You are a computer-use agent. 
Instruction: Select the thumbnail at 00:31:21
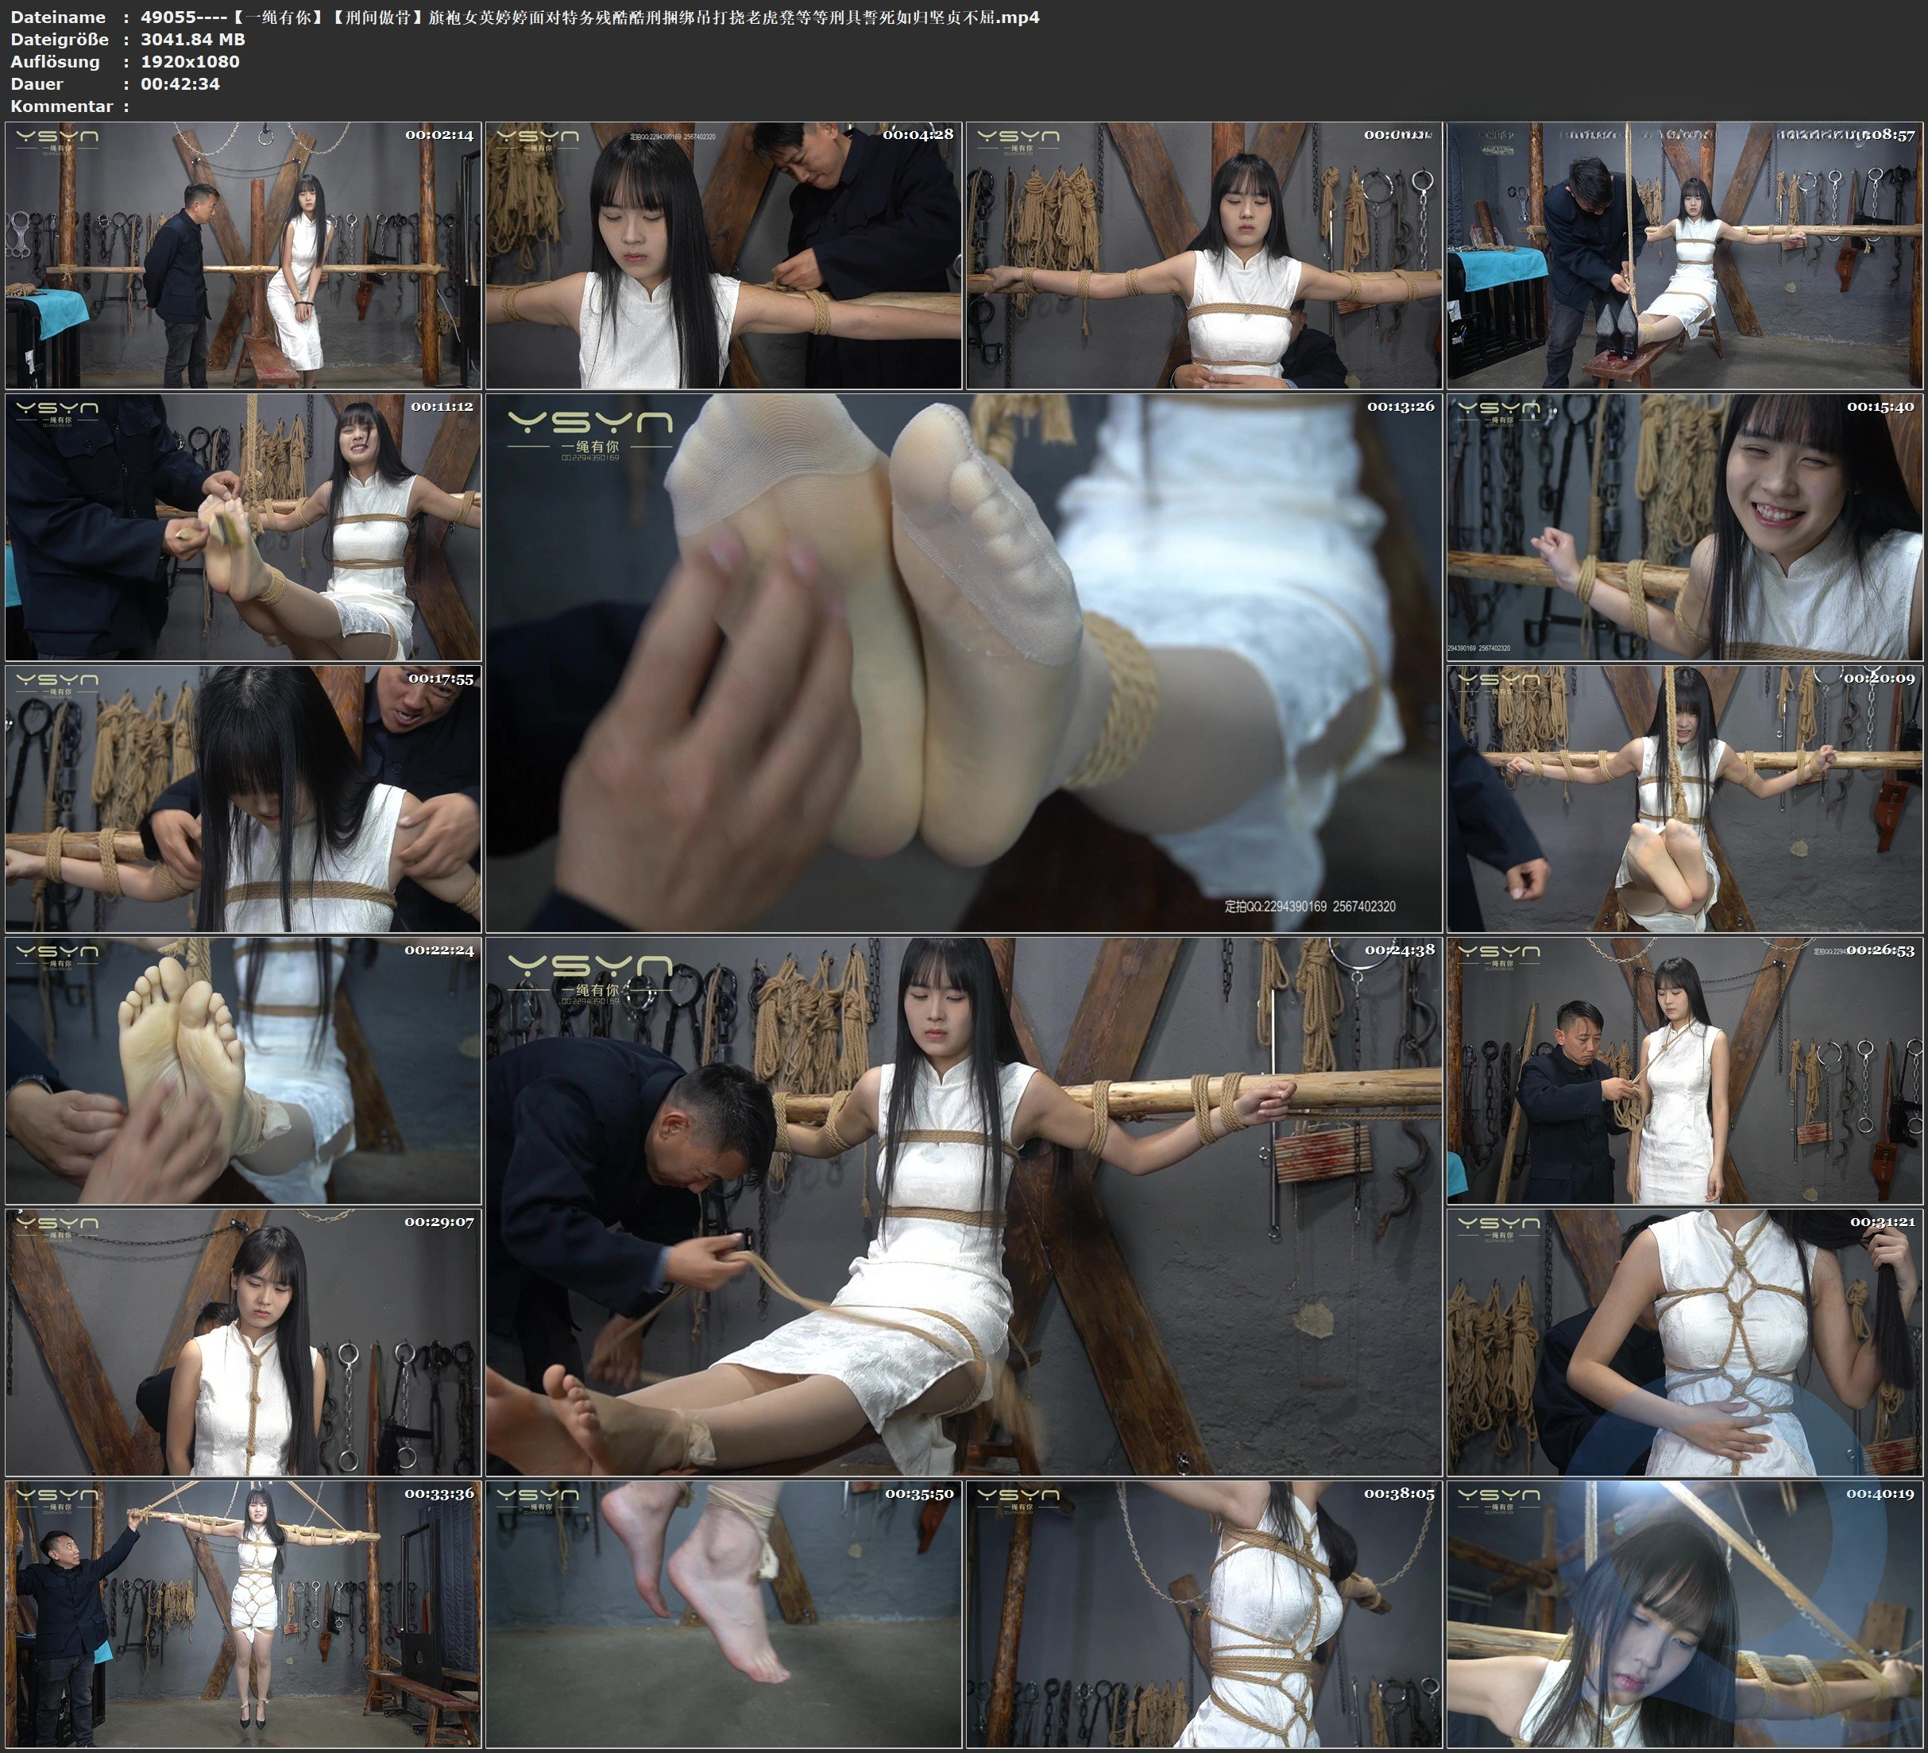pos(1685,1342)
